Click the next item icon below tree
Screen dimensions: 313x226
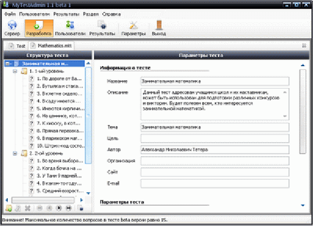pos(59,208)
